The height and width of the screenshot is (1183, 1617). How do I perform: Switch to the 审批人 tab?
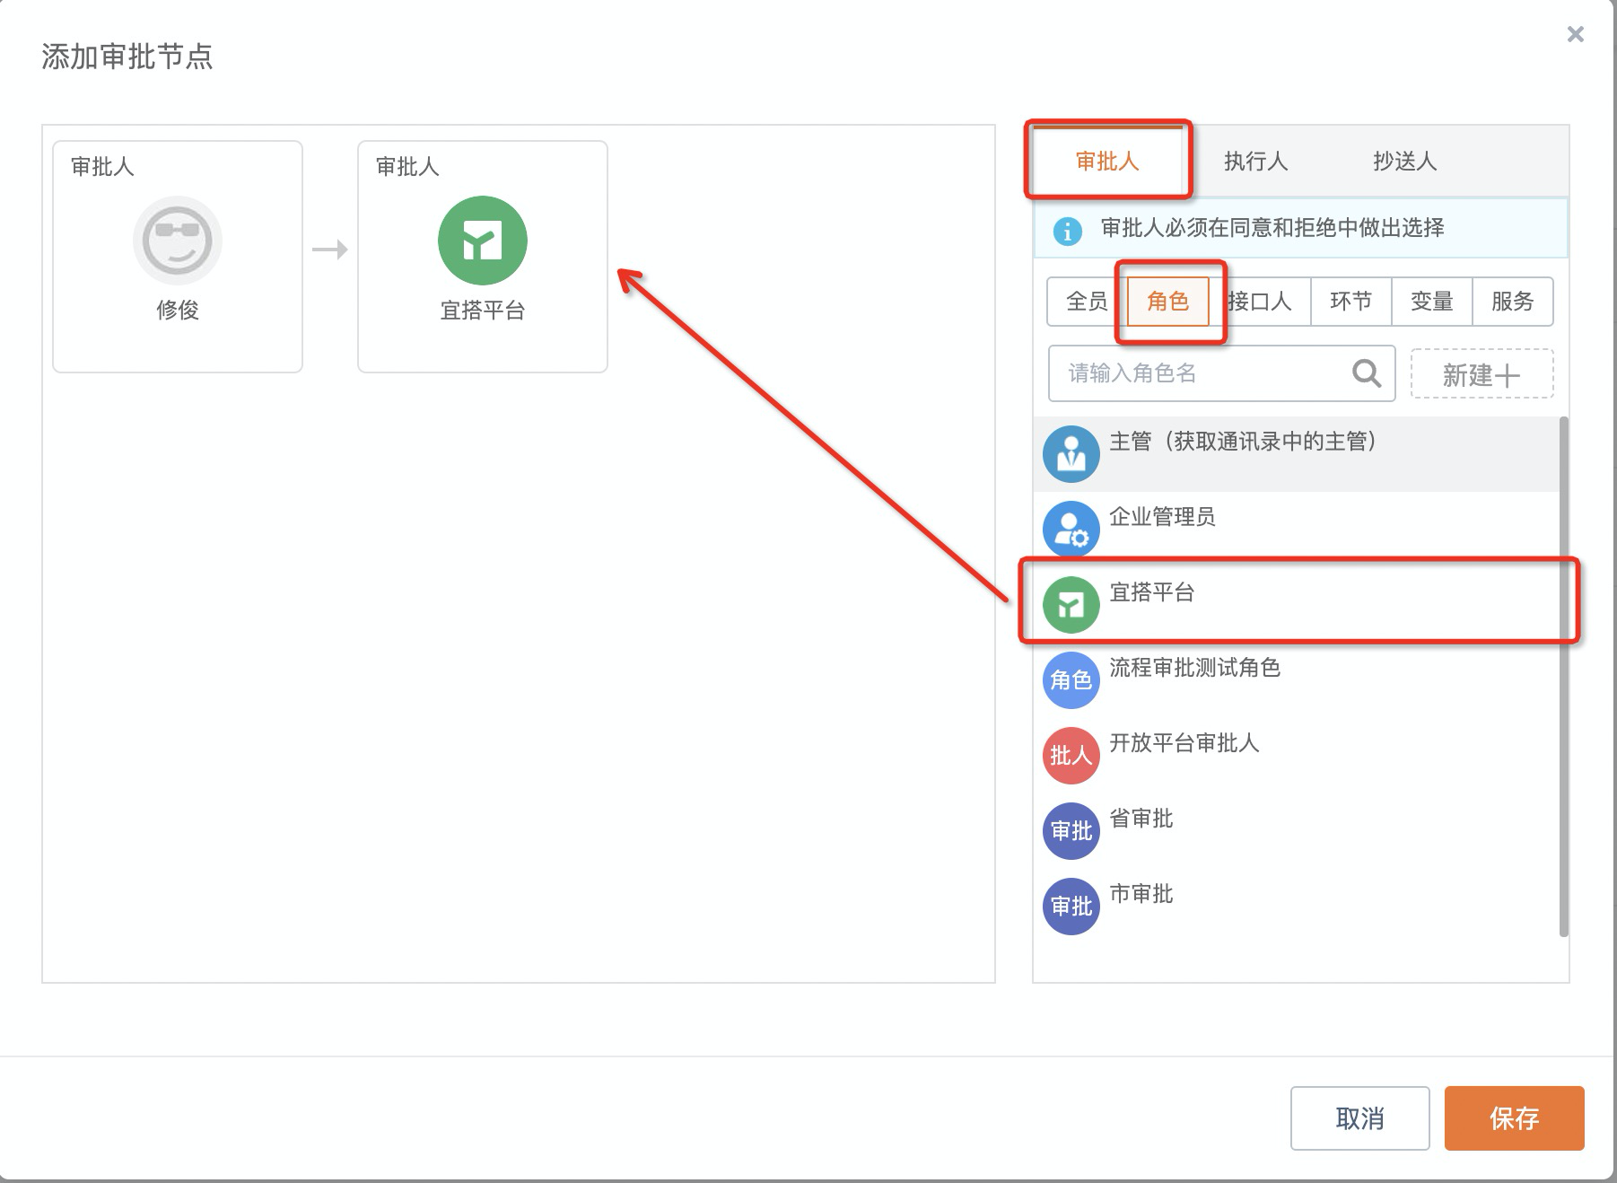[1107, 162]
